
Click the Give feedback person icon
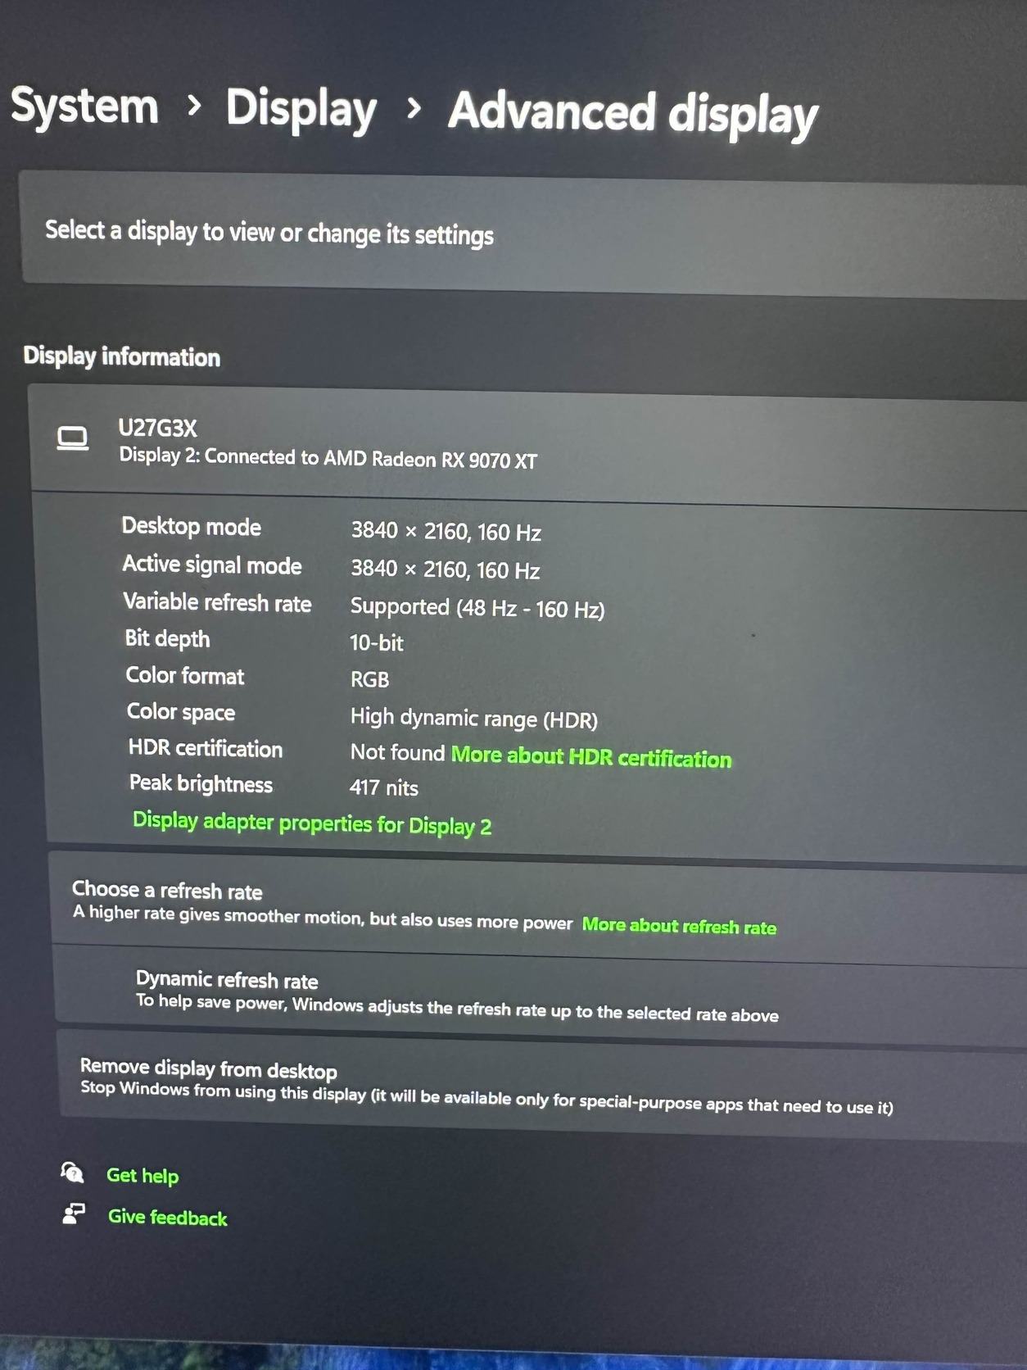click(74, 1213)
